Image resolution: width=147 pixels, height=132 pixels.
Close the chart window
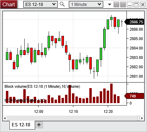[x=143, y=5]
